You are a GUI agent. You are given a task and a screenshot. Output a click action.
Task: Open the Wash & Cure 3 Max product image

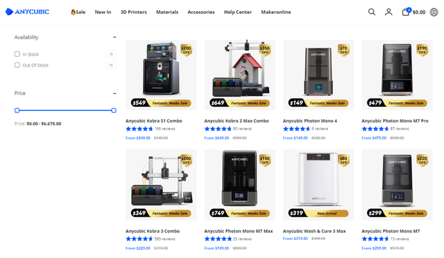(x=318, y=185)
